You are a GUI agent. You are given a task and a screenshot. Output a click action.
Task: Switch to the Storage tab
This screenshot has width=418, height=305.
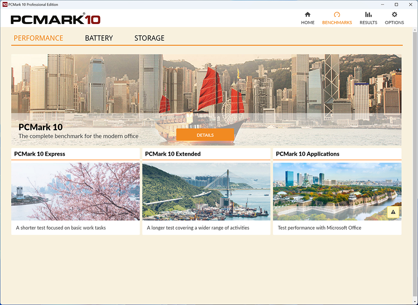149,38
